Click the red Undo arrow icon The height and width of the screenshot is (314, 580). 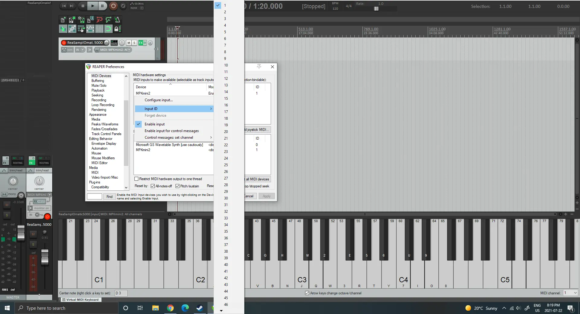tap(99, 20)
